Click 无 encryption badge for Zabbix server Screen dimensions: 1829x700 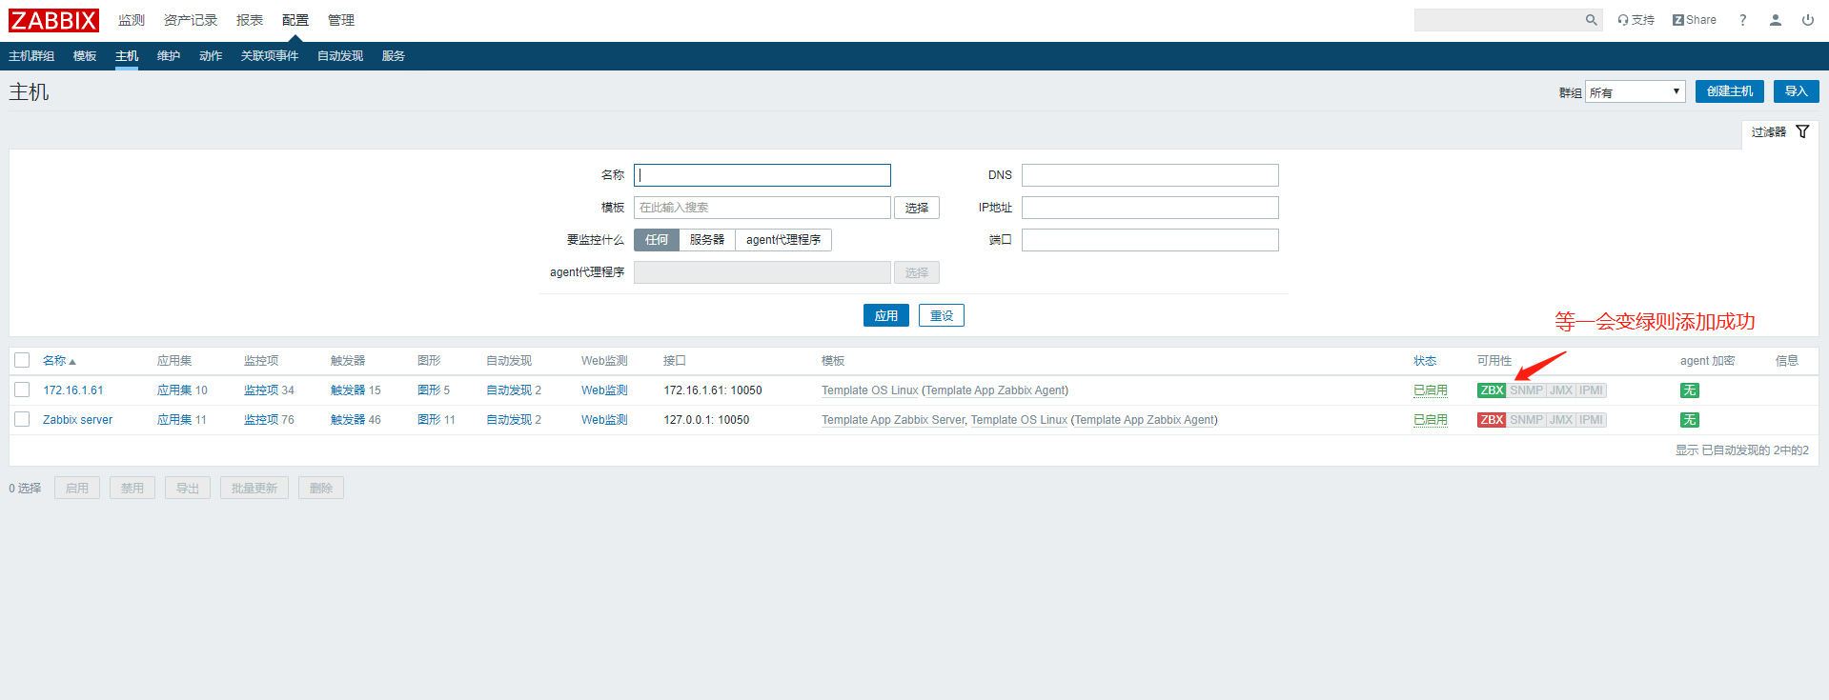click(x=1690, y=420)
